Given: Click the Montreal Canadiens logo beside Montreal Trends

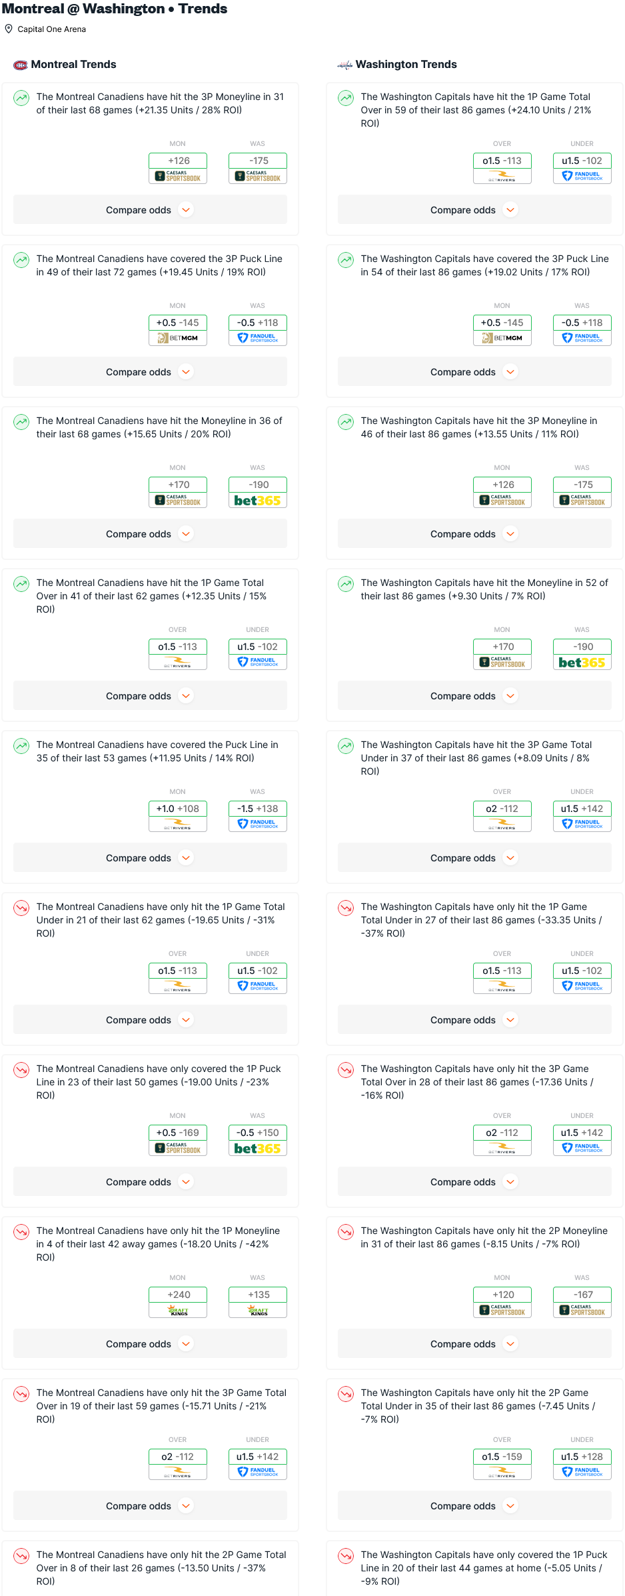Looking at the screenshot, I should [x=21, y=65].
